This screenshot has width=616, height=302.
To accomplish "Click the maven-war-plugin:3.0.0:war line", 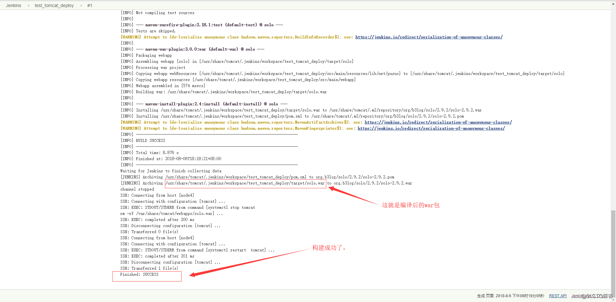I will pyautogui.click(x=193, y=49).
